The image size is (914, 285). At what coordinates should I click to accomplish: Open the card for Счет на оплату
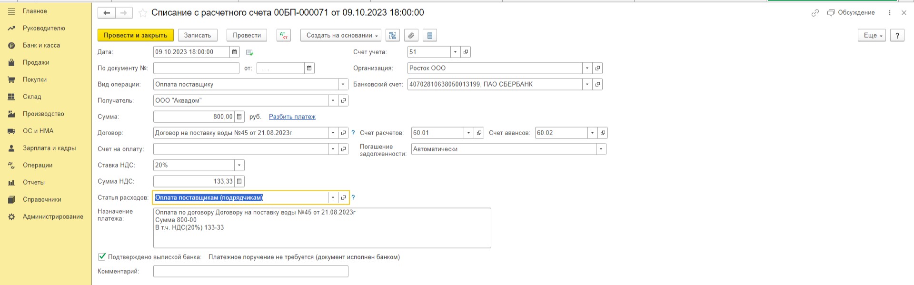pos(343,149)
